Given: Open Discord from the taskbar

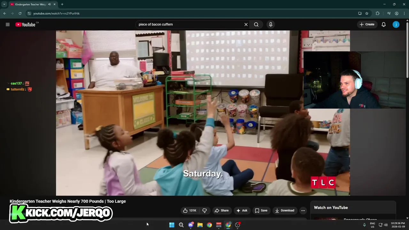Looking at the screenshot, I should coord(191,225).
